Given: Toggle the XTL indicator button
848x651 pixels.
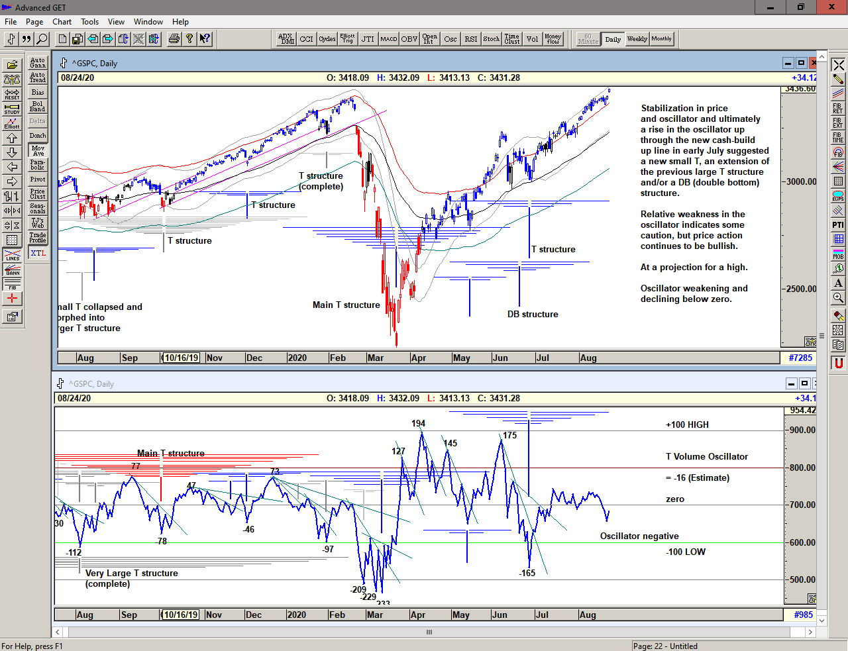Looking at the screenshot, I should click(38, 253).
